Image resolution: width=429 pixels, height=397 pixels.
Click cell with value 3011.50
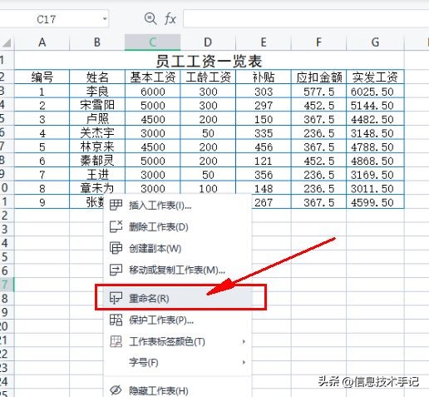pos(375,188)
